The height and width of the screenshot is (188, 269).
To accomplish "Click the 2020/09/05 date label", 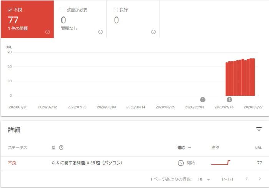I will (195, 107).
